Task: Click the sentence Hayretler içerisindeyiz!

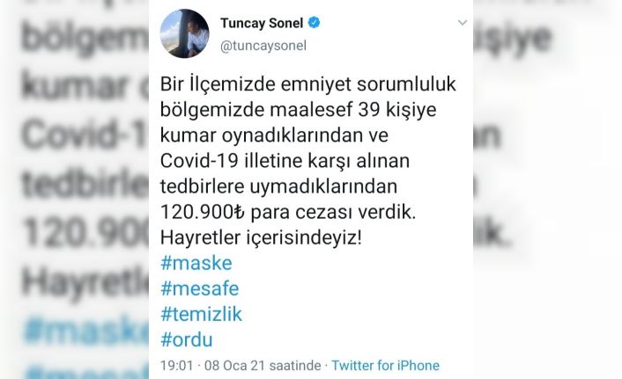Action: 261,238
